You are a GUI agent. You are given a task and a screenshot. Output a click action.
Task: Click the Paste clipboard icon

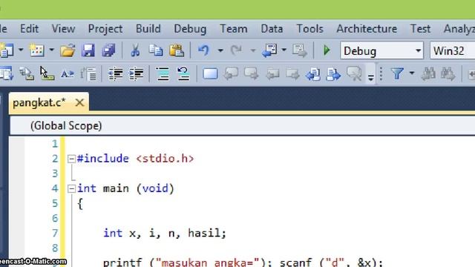coord(177,50)
